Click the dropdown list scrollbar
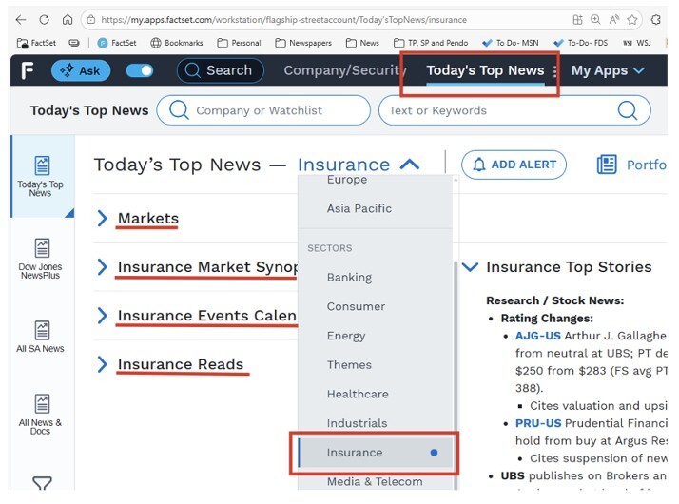 click(456, 376)
